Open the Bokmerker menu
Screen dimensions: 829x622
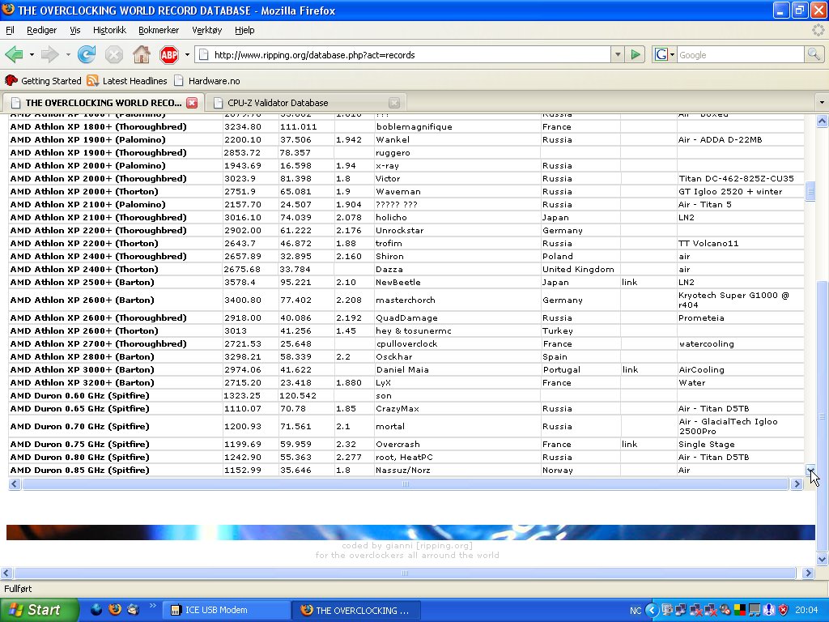click(159, 30)
